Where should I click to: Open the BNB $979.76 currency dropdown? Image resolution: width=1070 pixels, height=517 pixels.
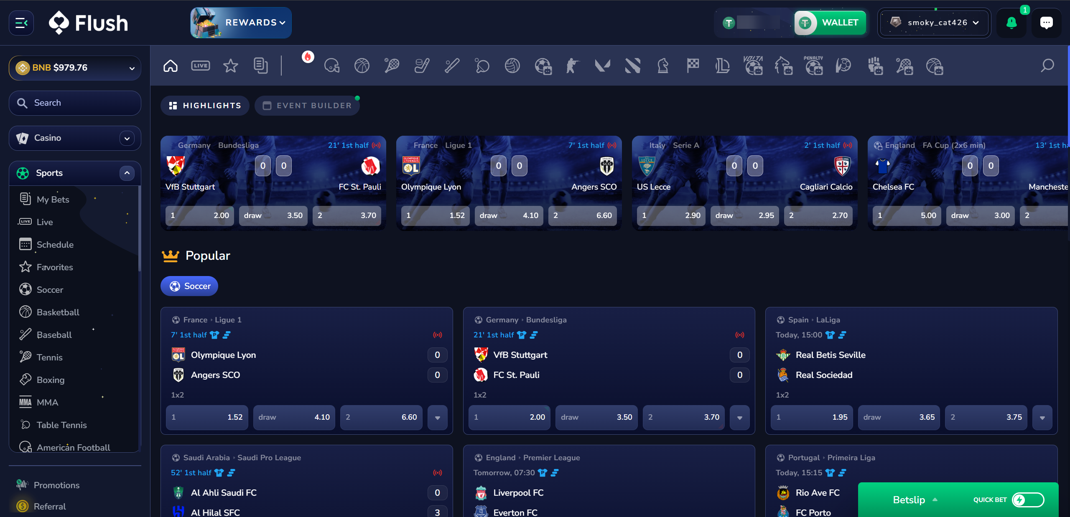[x=75, y=68]
